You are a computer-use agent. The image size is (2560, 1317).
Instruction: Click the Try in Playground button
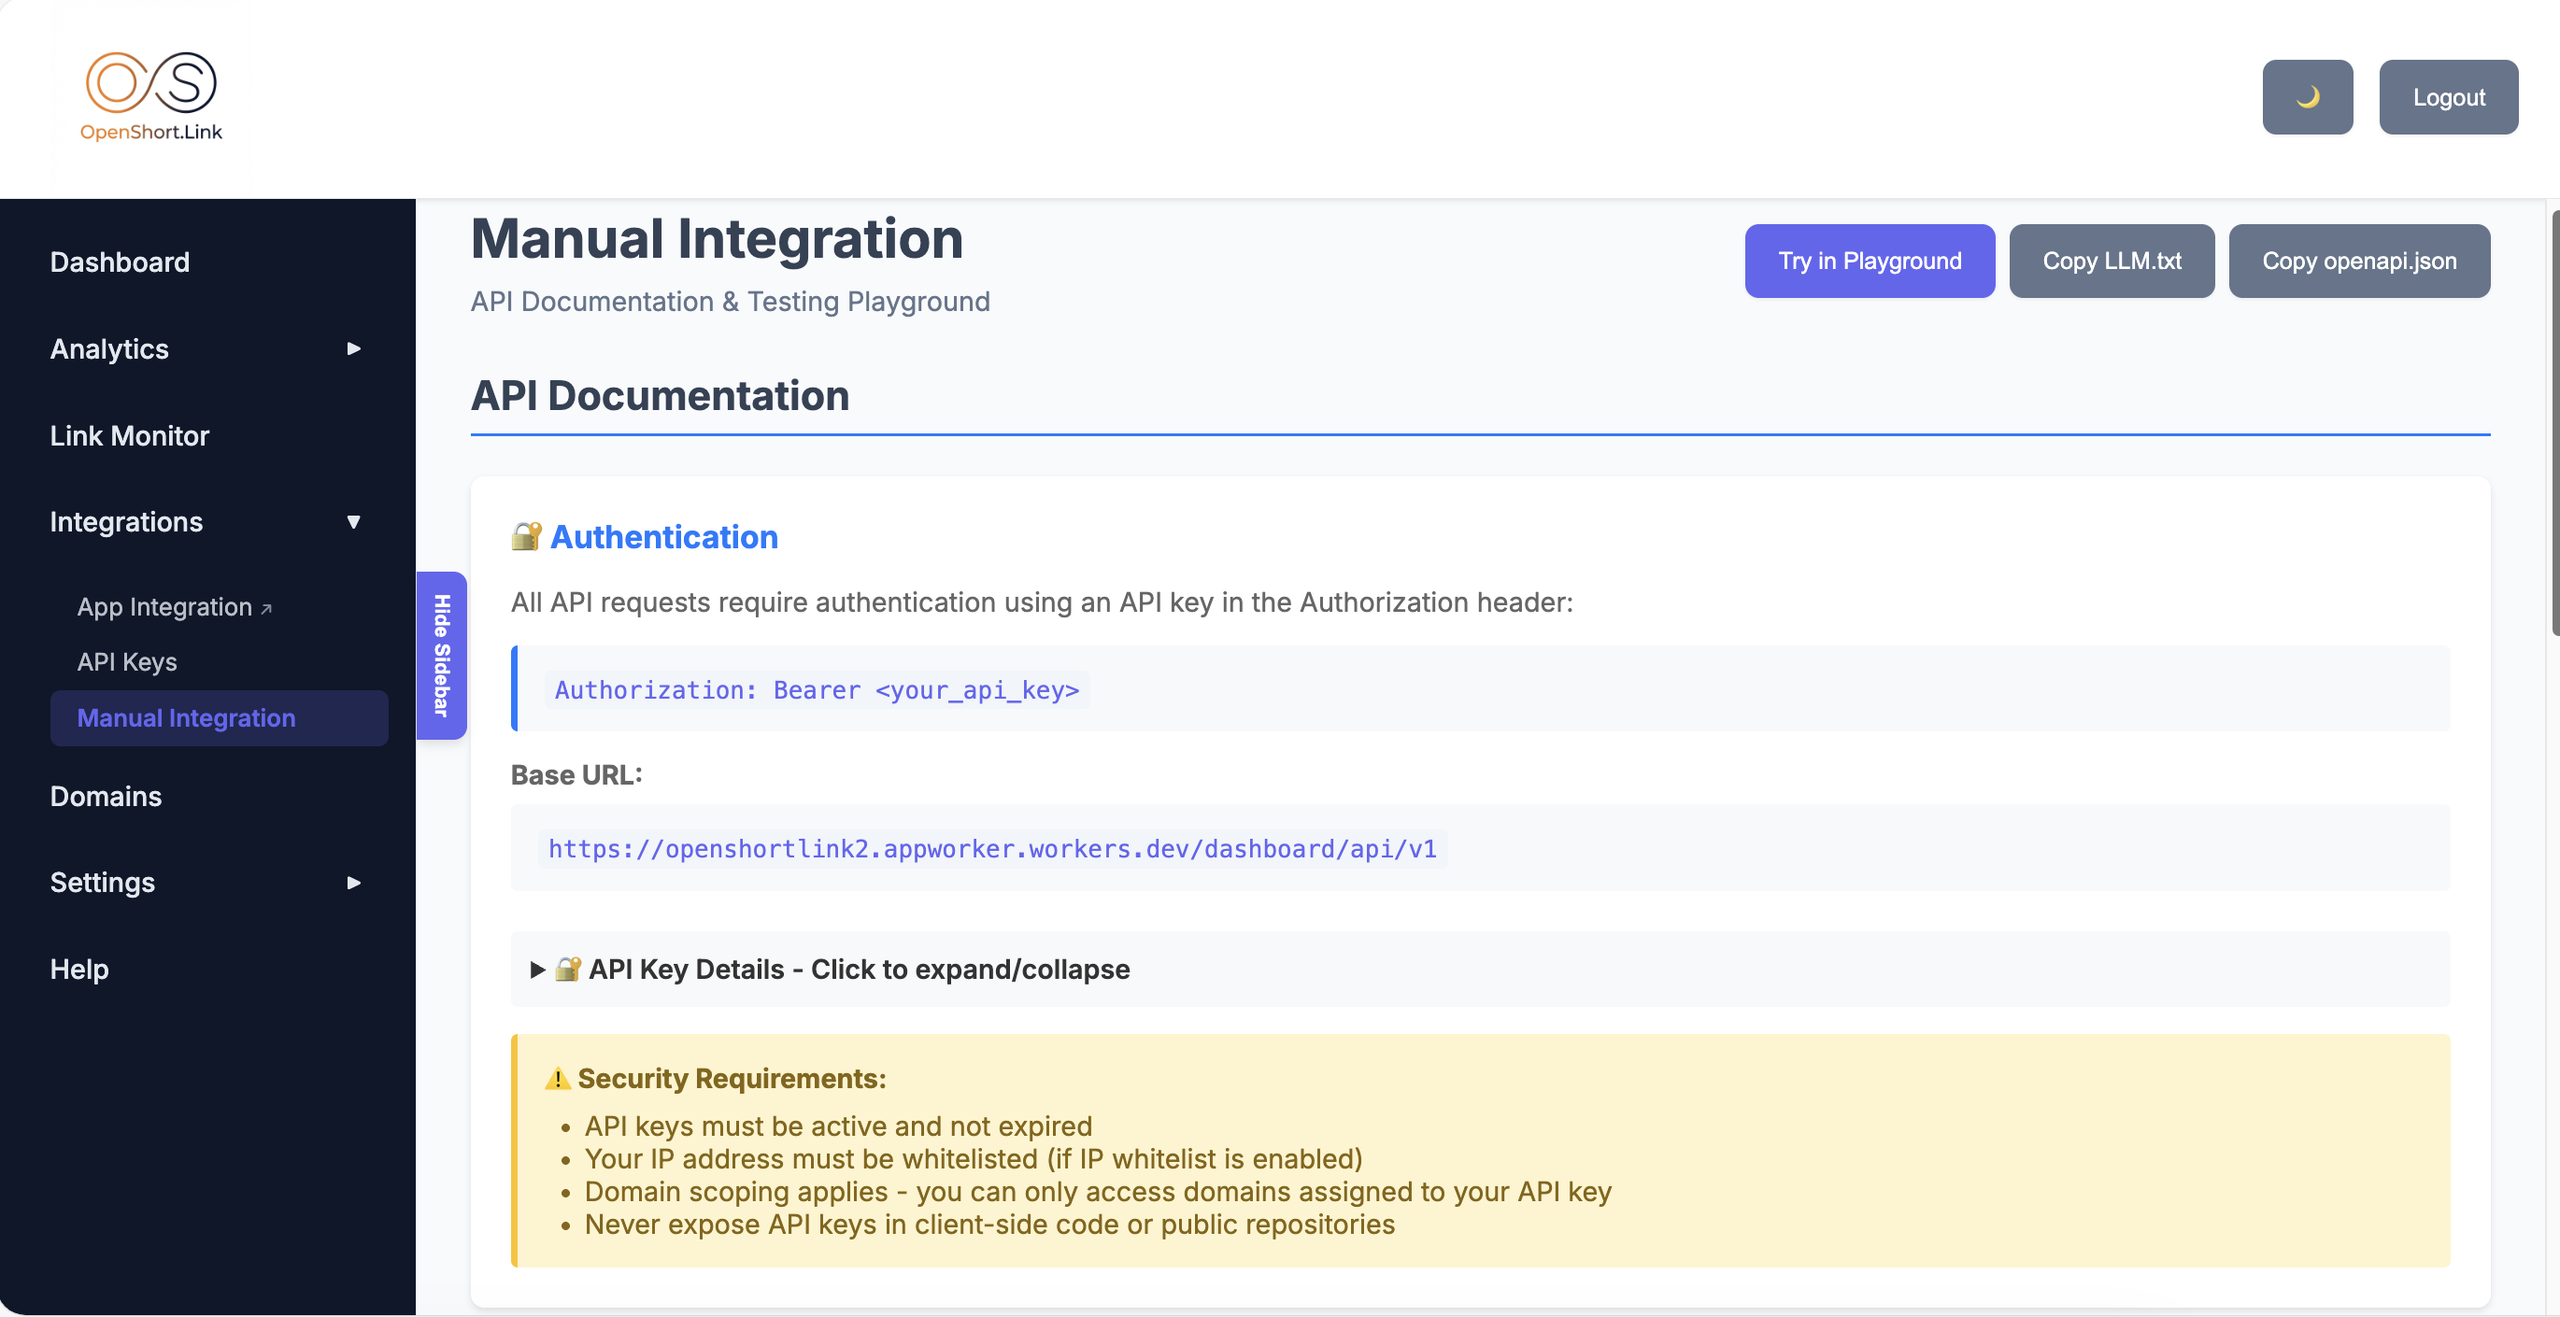tap(1870, 261)
